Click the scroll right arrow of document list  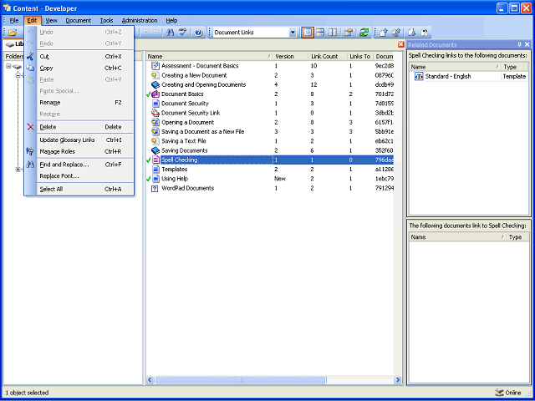tap(398, 380)
